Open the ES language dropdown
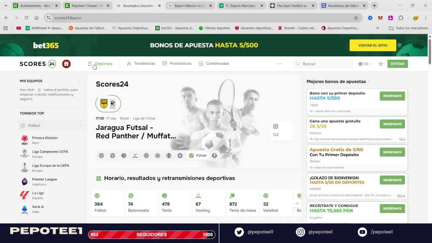Screen dimensions: 432x243 (365, 64)
